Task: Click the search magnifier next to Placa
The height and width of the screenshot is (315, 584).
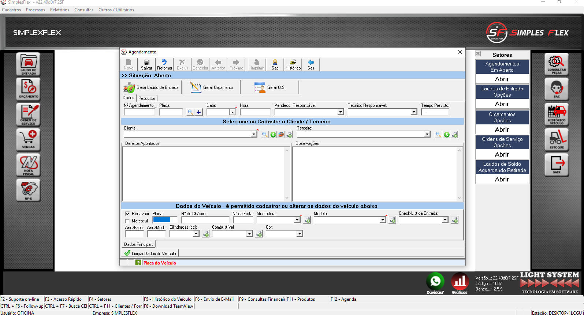Action: pos(190,112)
